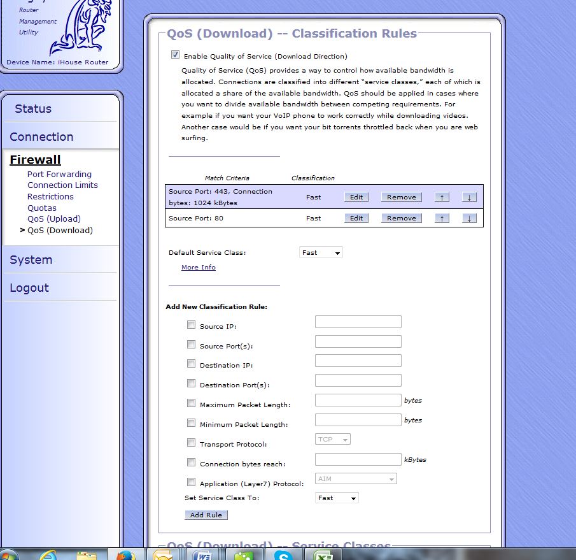Screen dimensions: 576x560
Task: Open the More Info link
Action: click(198, 267)
